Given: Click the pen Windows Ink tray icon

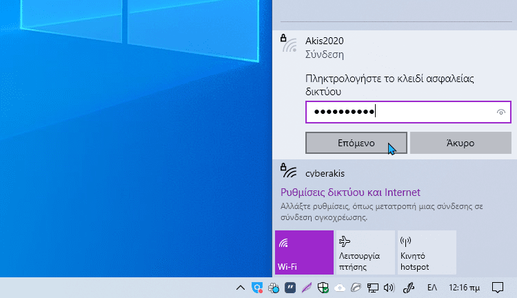Looking at the screenshot, I should (409, 288).
